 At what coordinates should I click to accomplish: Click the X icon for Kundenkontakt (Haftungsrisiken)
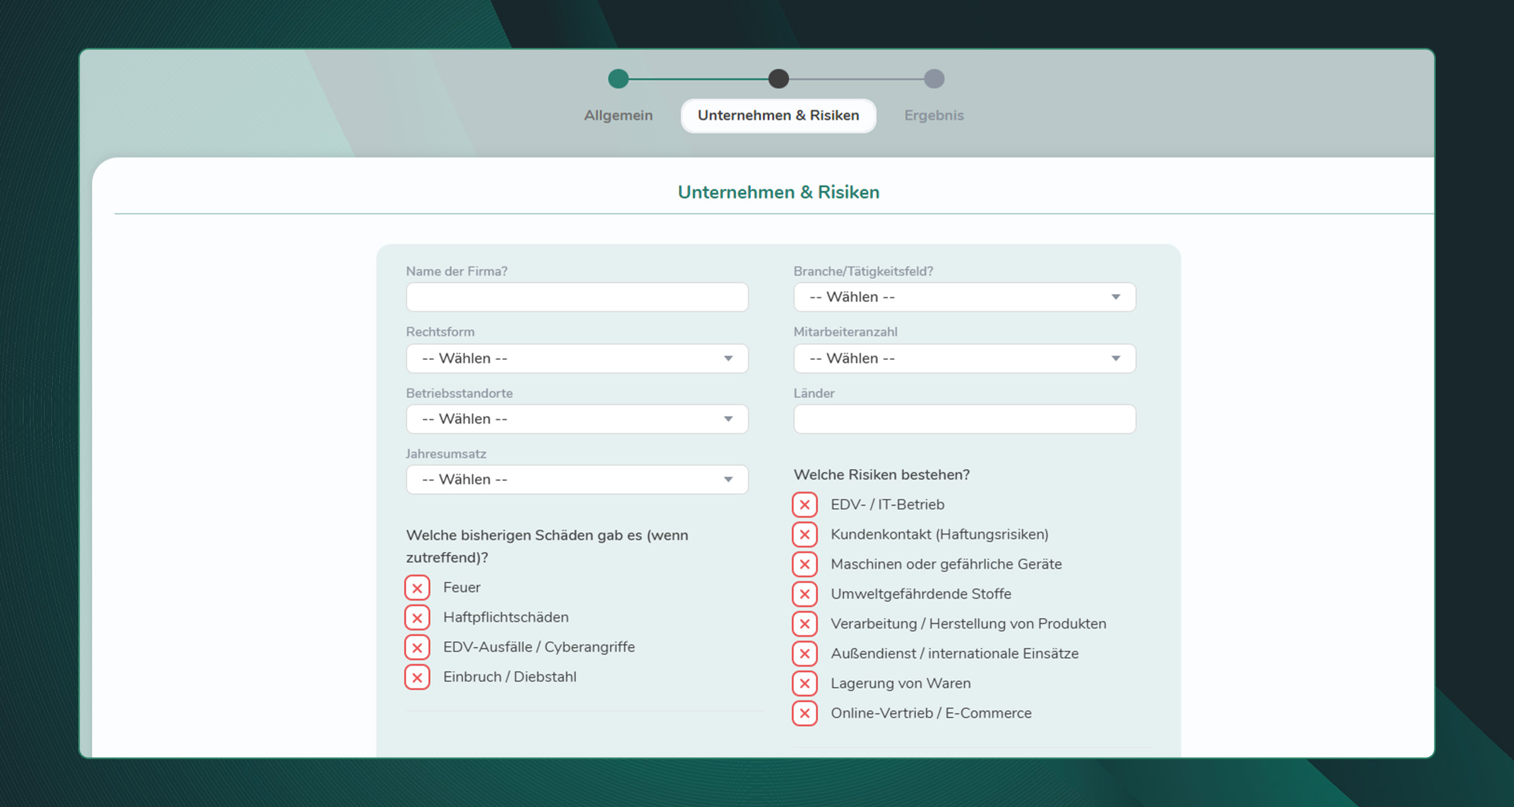805,535
